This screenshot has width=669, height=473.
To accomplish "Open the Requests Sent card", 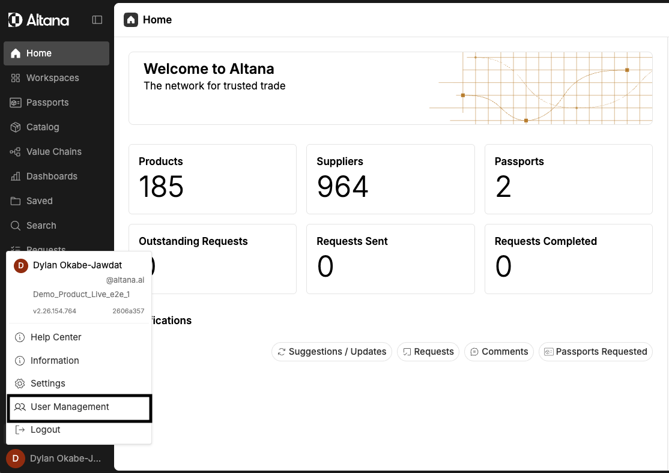I will (x=390, y=259).
